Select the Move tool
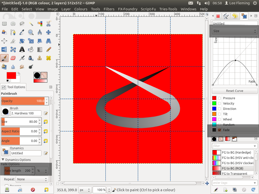The width and height of the screenshot is (259, 194). (48, 32)
